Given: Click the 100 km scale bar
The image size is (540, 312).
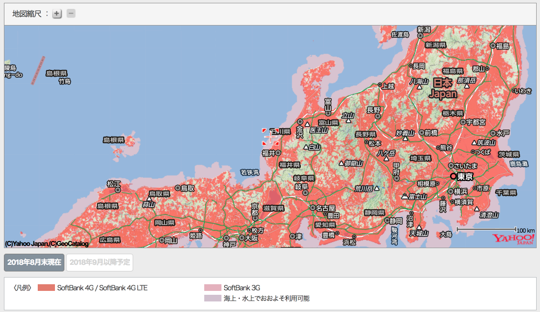Looking at the screenshot, I should click(x=486, y=229).
